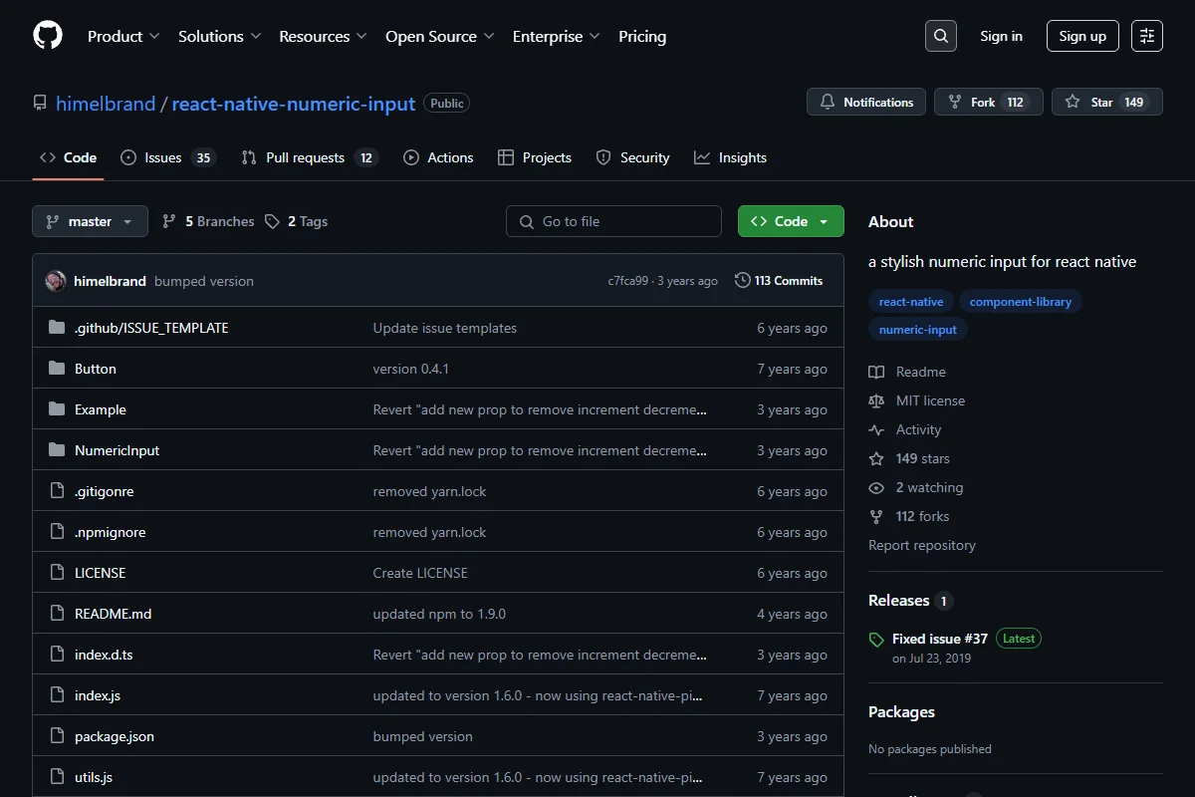Expand the master branch dropdown
Image resolution: width=1195 pixels, height=797 pixels.
(x=90, y=221)
